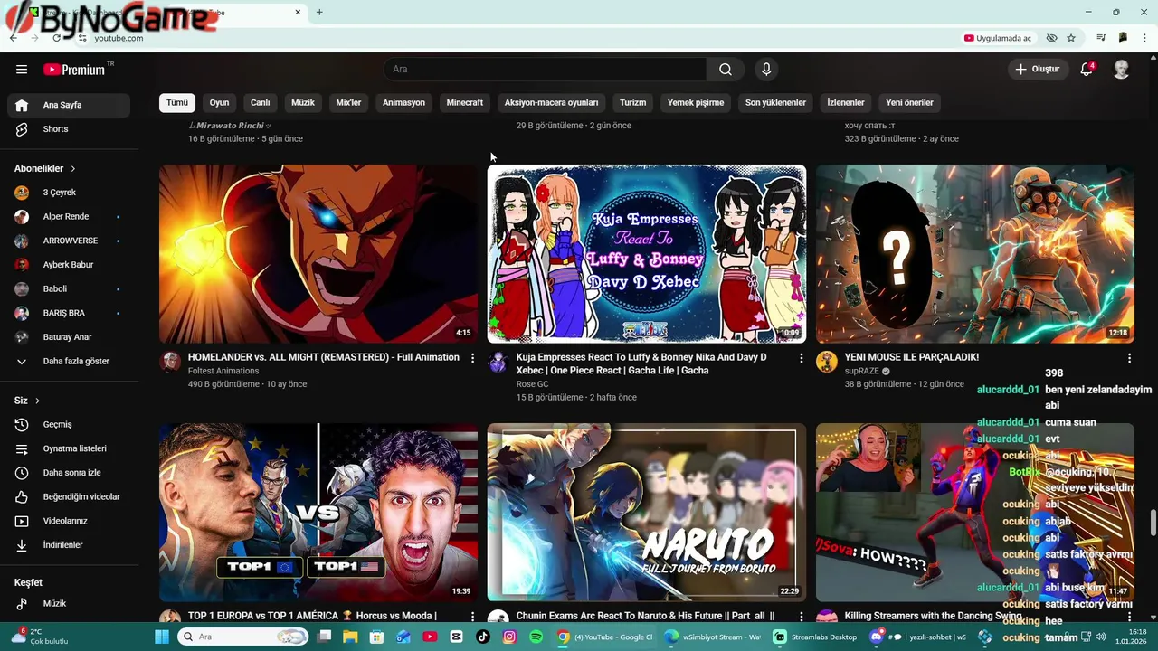Open the hamburger guide menu

(x=22, y=70)
